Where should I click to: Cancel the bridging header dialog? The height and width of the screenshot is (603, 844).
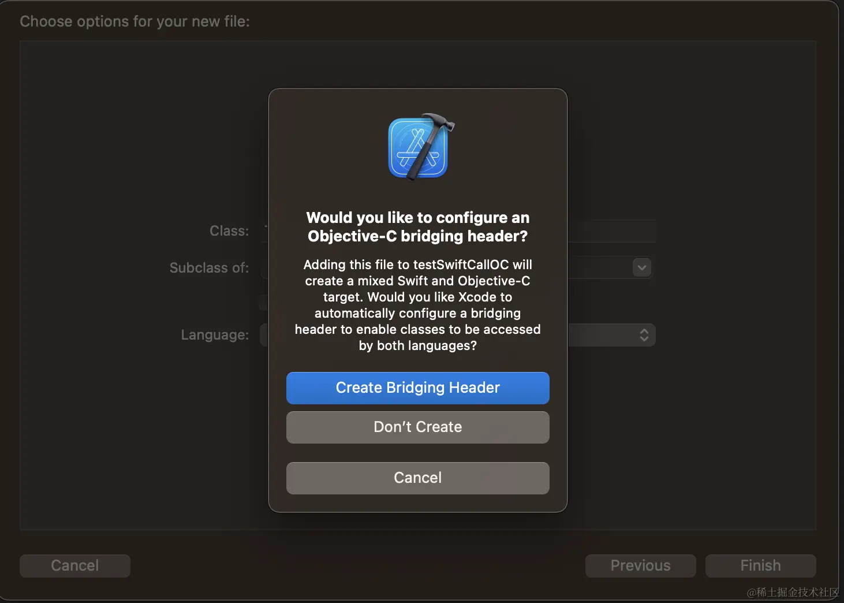(417, 478)
